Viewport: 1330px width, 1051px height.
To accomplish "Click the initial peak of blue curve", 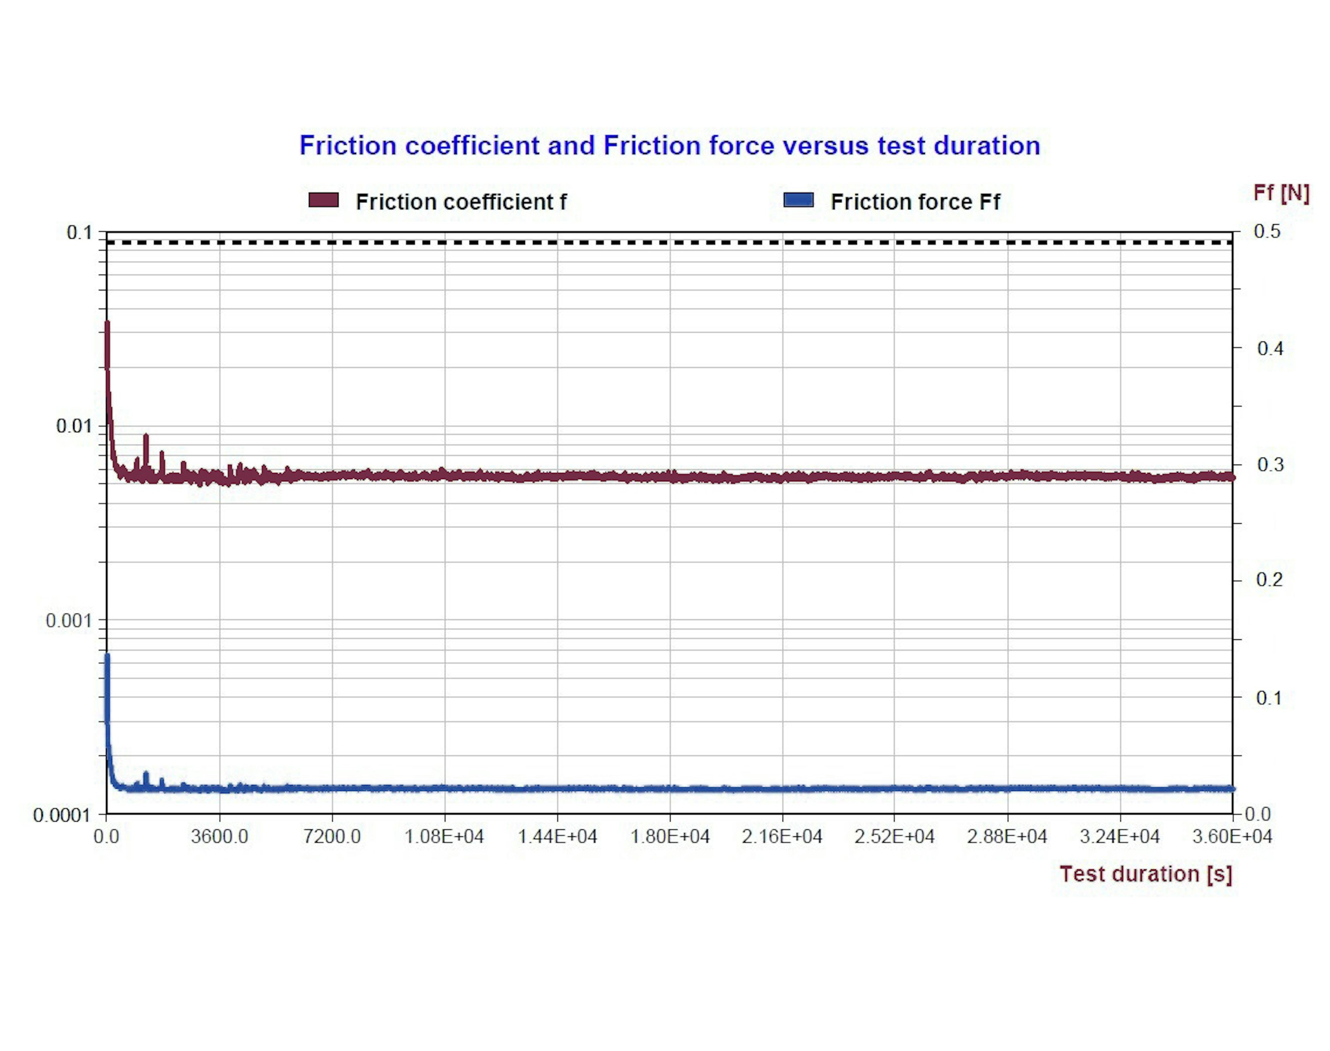I will point(107,659).
